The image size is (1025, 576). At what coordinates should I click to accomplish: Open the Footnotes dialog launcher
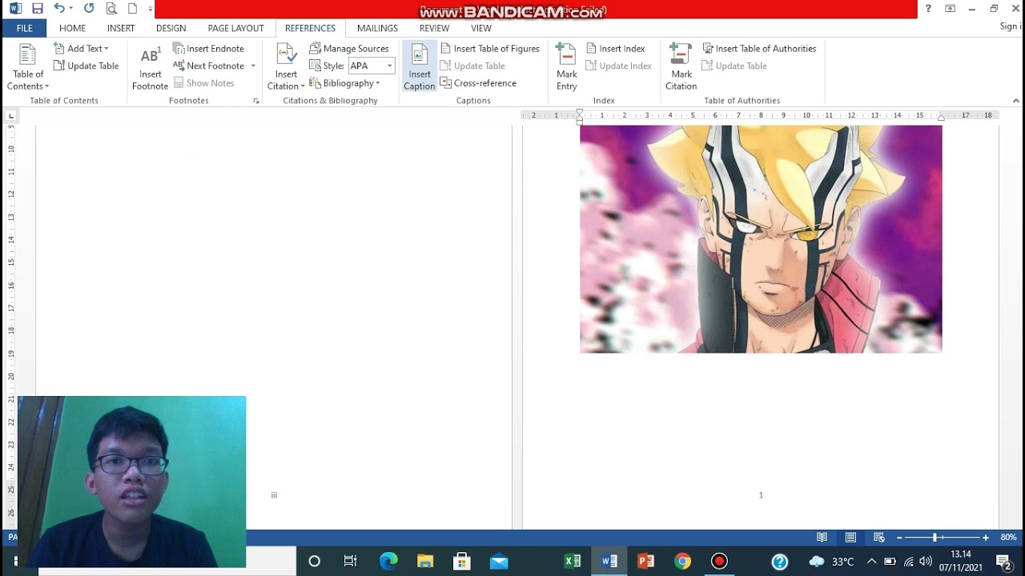tap(256, 101)
